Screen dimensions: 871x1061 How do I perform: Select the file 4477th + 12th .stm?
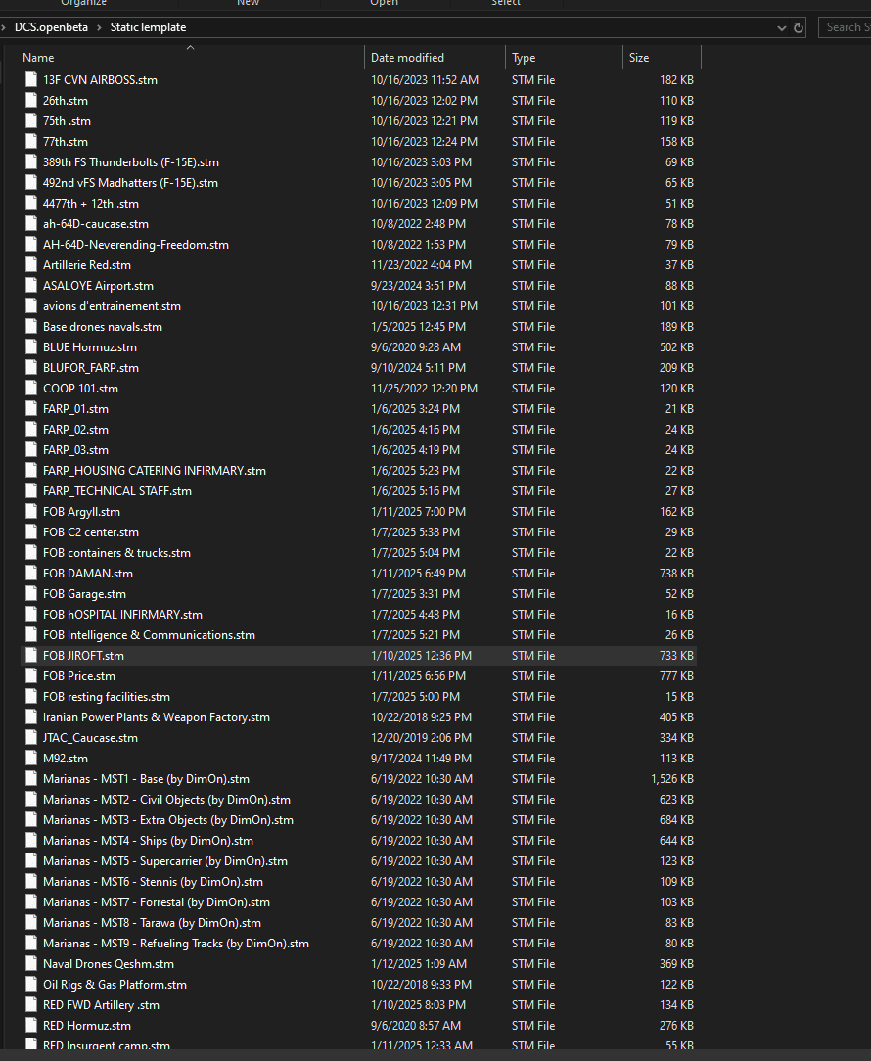pos(91,203)
